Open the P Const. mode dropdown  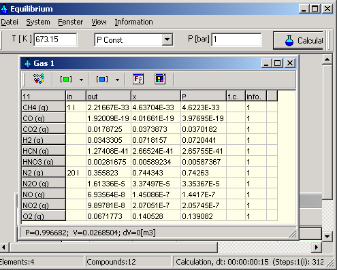pos(167,39)
